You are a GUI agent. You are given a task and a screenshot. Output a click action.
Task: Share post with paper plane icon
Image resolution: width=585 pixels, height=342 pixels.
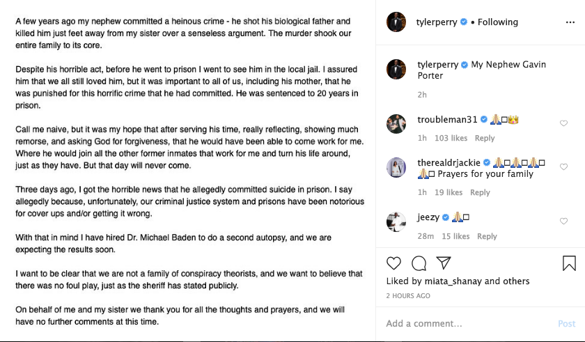point(444,263)
